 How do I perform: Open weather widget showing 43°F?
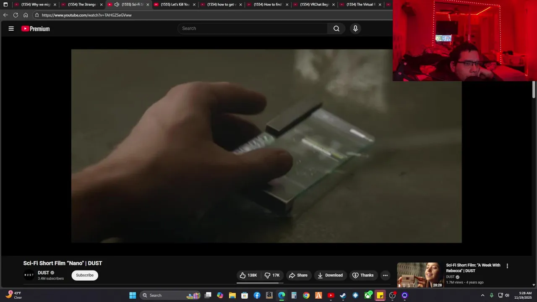[13, 295]
